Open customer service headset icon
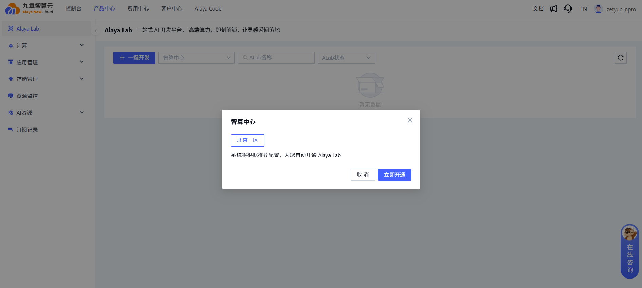642x288 pixels. (x=568, y=9)
